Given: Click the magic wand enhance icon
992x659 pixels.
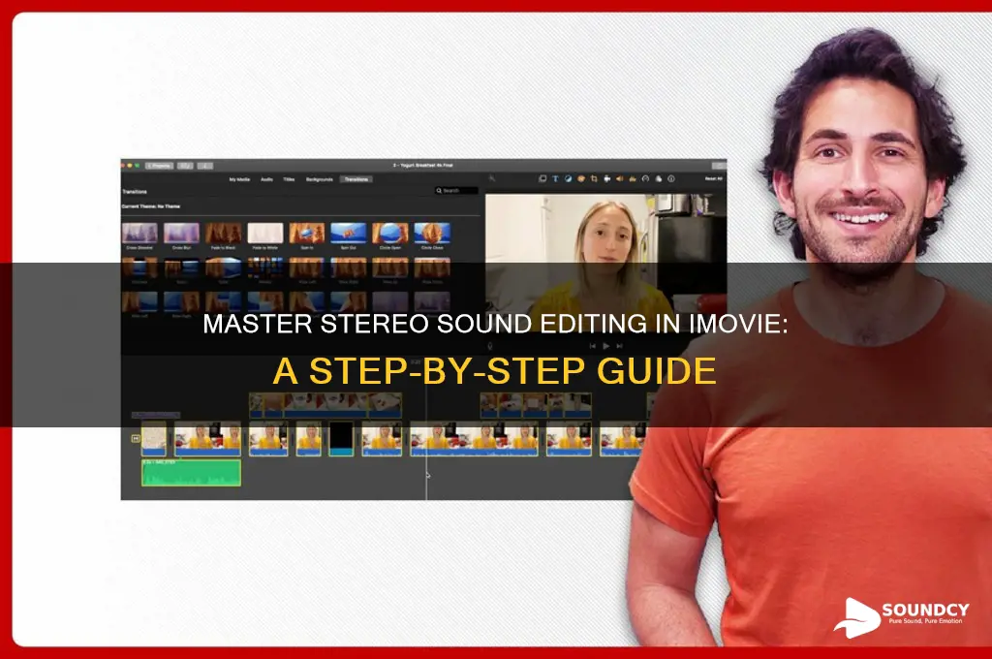Looking at the screenshot, I should pyautogui.click(x=492, y=179).
